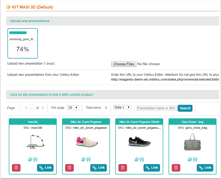Click 360 icon under Nike Air Zoom Pegasus
Image resolution: width=221 pixels, height=179 pixels.
pyautogui.click(x=89, y=159)
